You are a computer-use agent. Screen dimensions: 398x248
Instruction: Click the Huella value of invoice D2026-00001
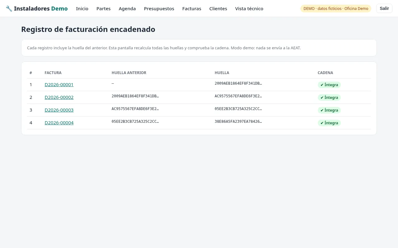238,83
